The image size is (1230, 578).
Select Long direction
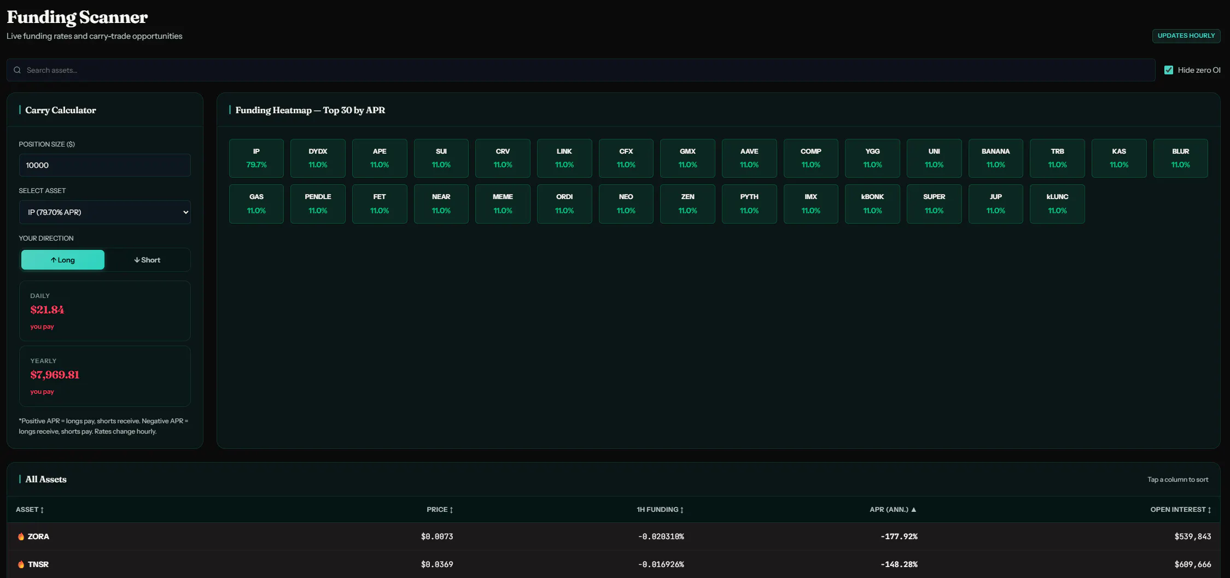(x=63, y=260)
